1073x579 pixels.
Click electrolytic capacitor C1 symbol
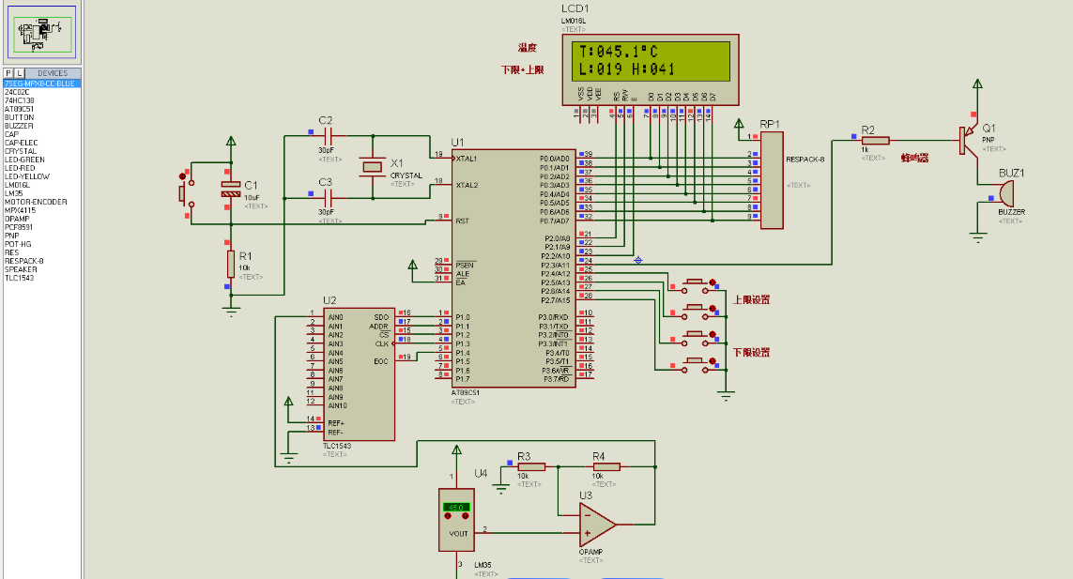(231, 190)
